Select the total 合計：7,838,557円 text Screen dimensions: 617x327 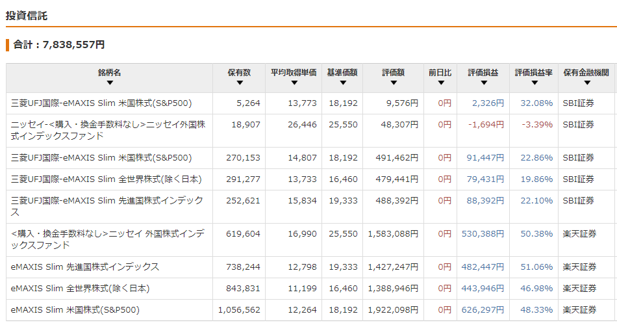(59, 44)
